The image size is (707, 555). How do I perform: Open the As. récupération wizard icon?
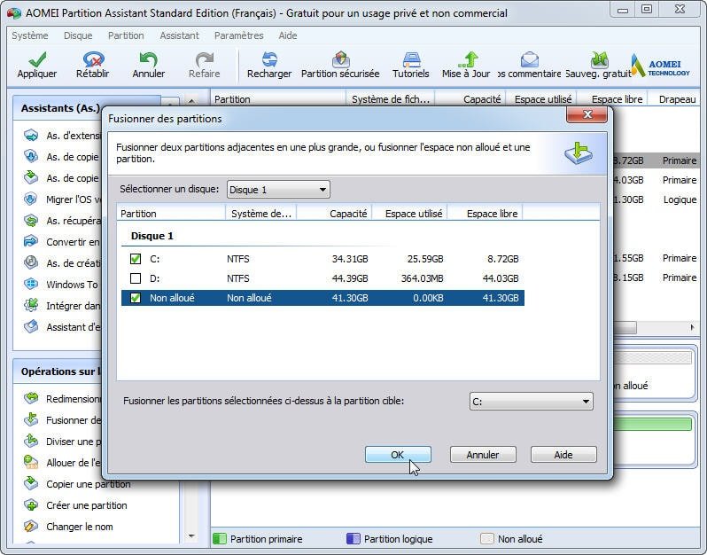[x=31, y=220]
